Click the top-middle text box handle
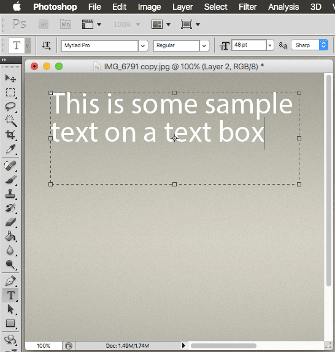Viewport: 335px width, 352px height. click(174, 93)
